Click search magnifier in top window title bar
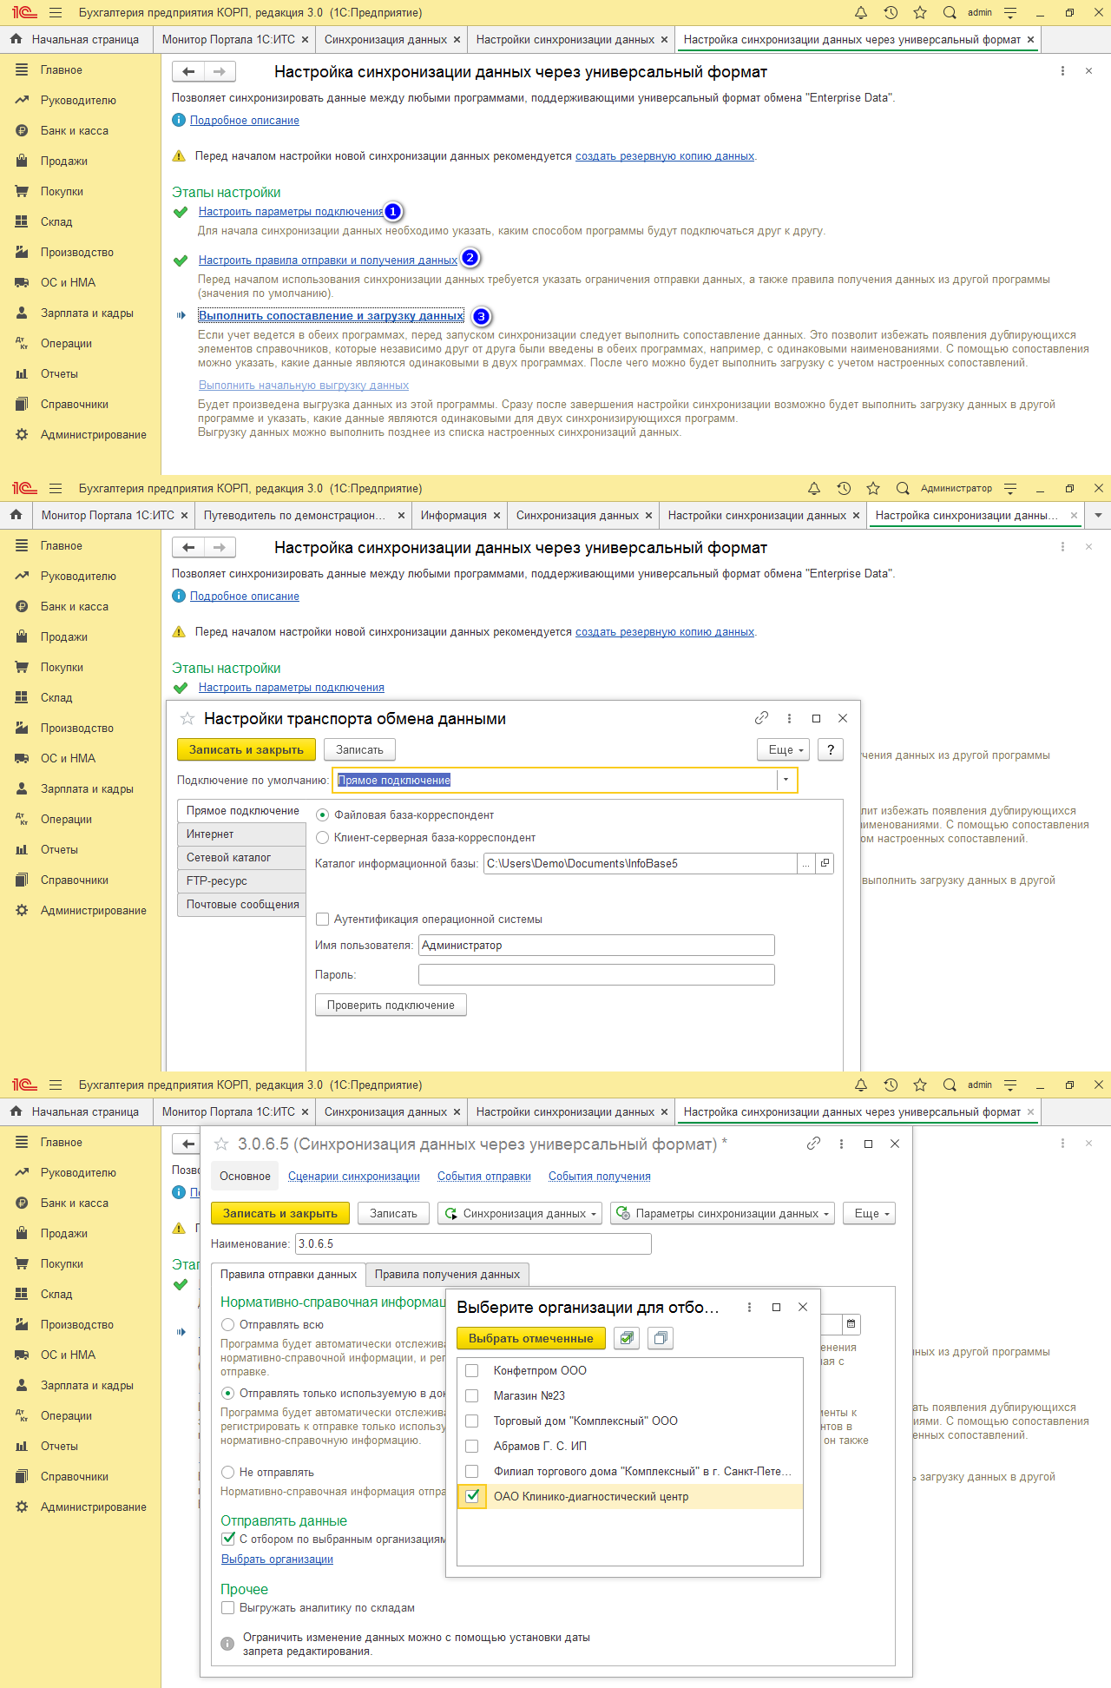Screen dimensions: 1111x1688 tap(950, 13)
